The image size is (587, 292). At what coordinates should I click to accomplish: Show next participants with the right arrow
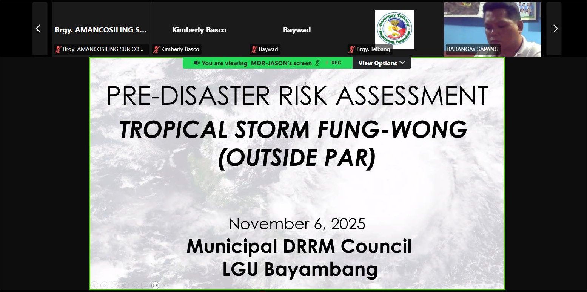[555, 29]
